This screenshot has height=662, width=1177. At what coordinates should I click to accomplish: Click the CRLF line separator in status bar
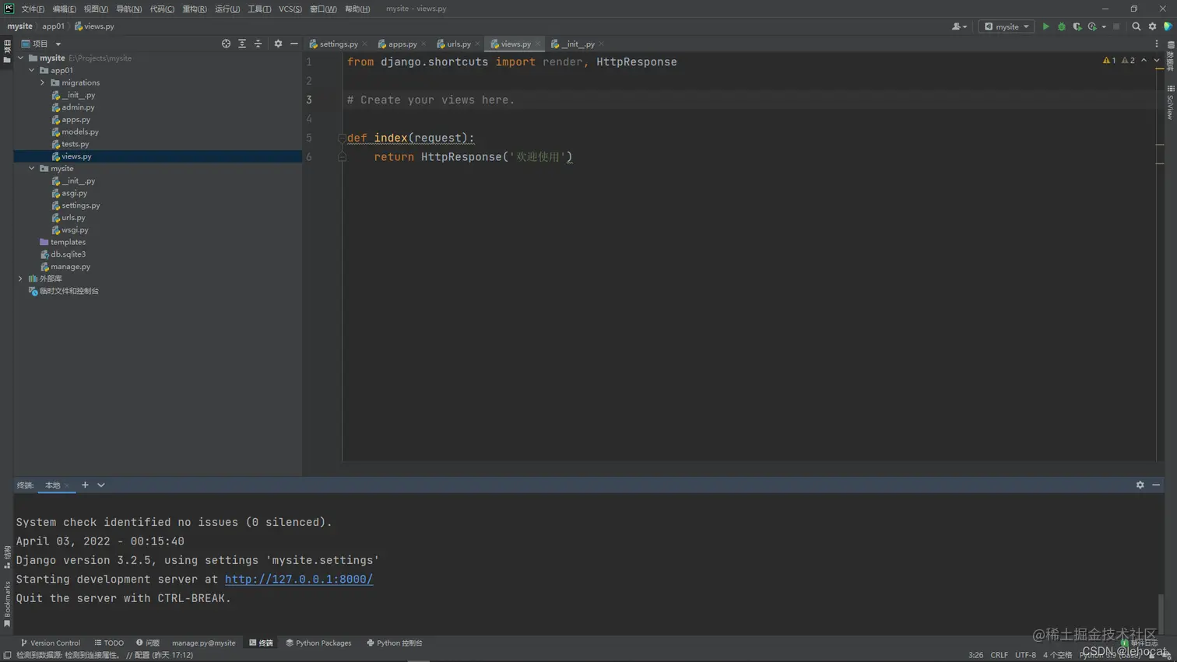pyautogui.click(x=999, y=655)
